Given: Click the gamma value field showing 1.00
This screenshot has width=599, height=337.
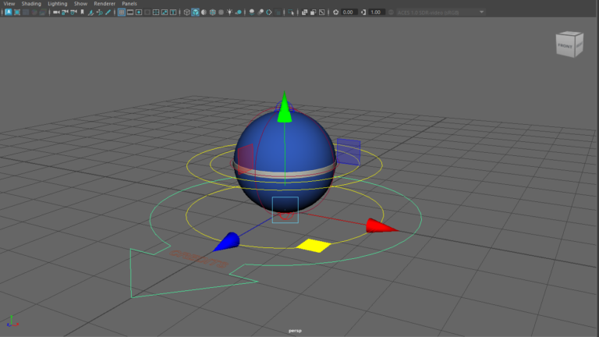Looking at the screenshot, I should tap(376, 12).
